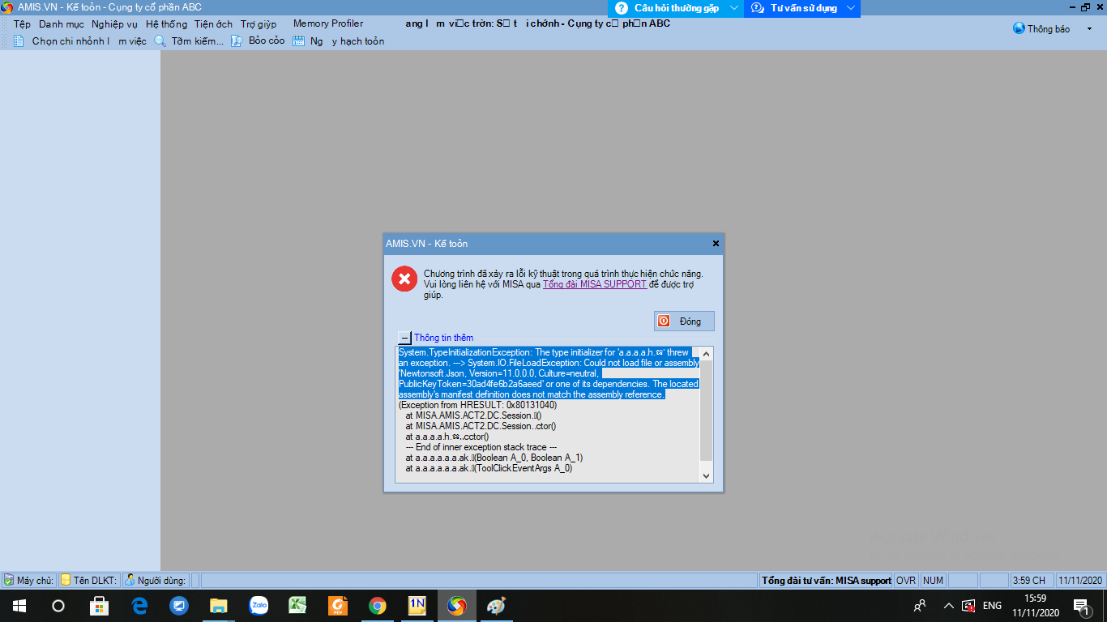
Task: Click the Thông báo globe icon
Action: [x=1019, y=28]
